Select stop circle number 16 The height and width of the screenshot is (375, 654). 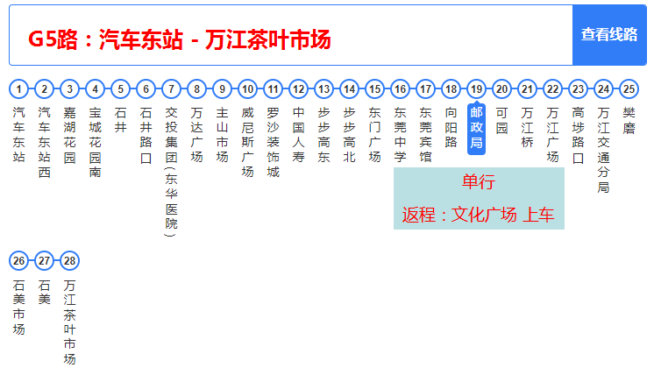tap(401, 89)
